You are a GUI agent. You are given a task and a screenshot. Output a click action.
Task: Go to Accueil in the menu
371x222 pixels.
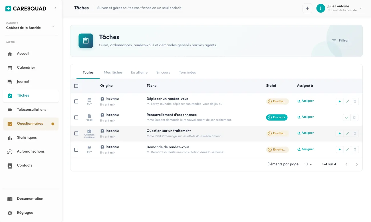pos(31,54)
